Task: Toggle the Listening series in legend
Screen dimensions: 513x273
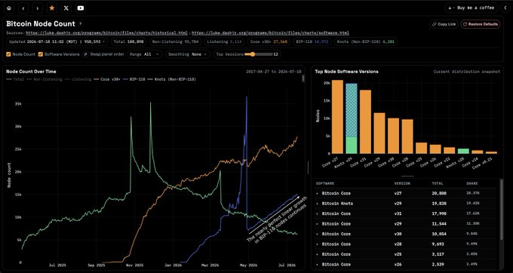Action: [x=78, y=79]
